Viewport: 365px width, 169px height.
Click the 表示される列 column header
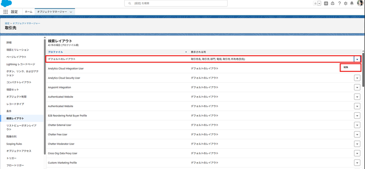click(198, 52)
